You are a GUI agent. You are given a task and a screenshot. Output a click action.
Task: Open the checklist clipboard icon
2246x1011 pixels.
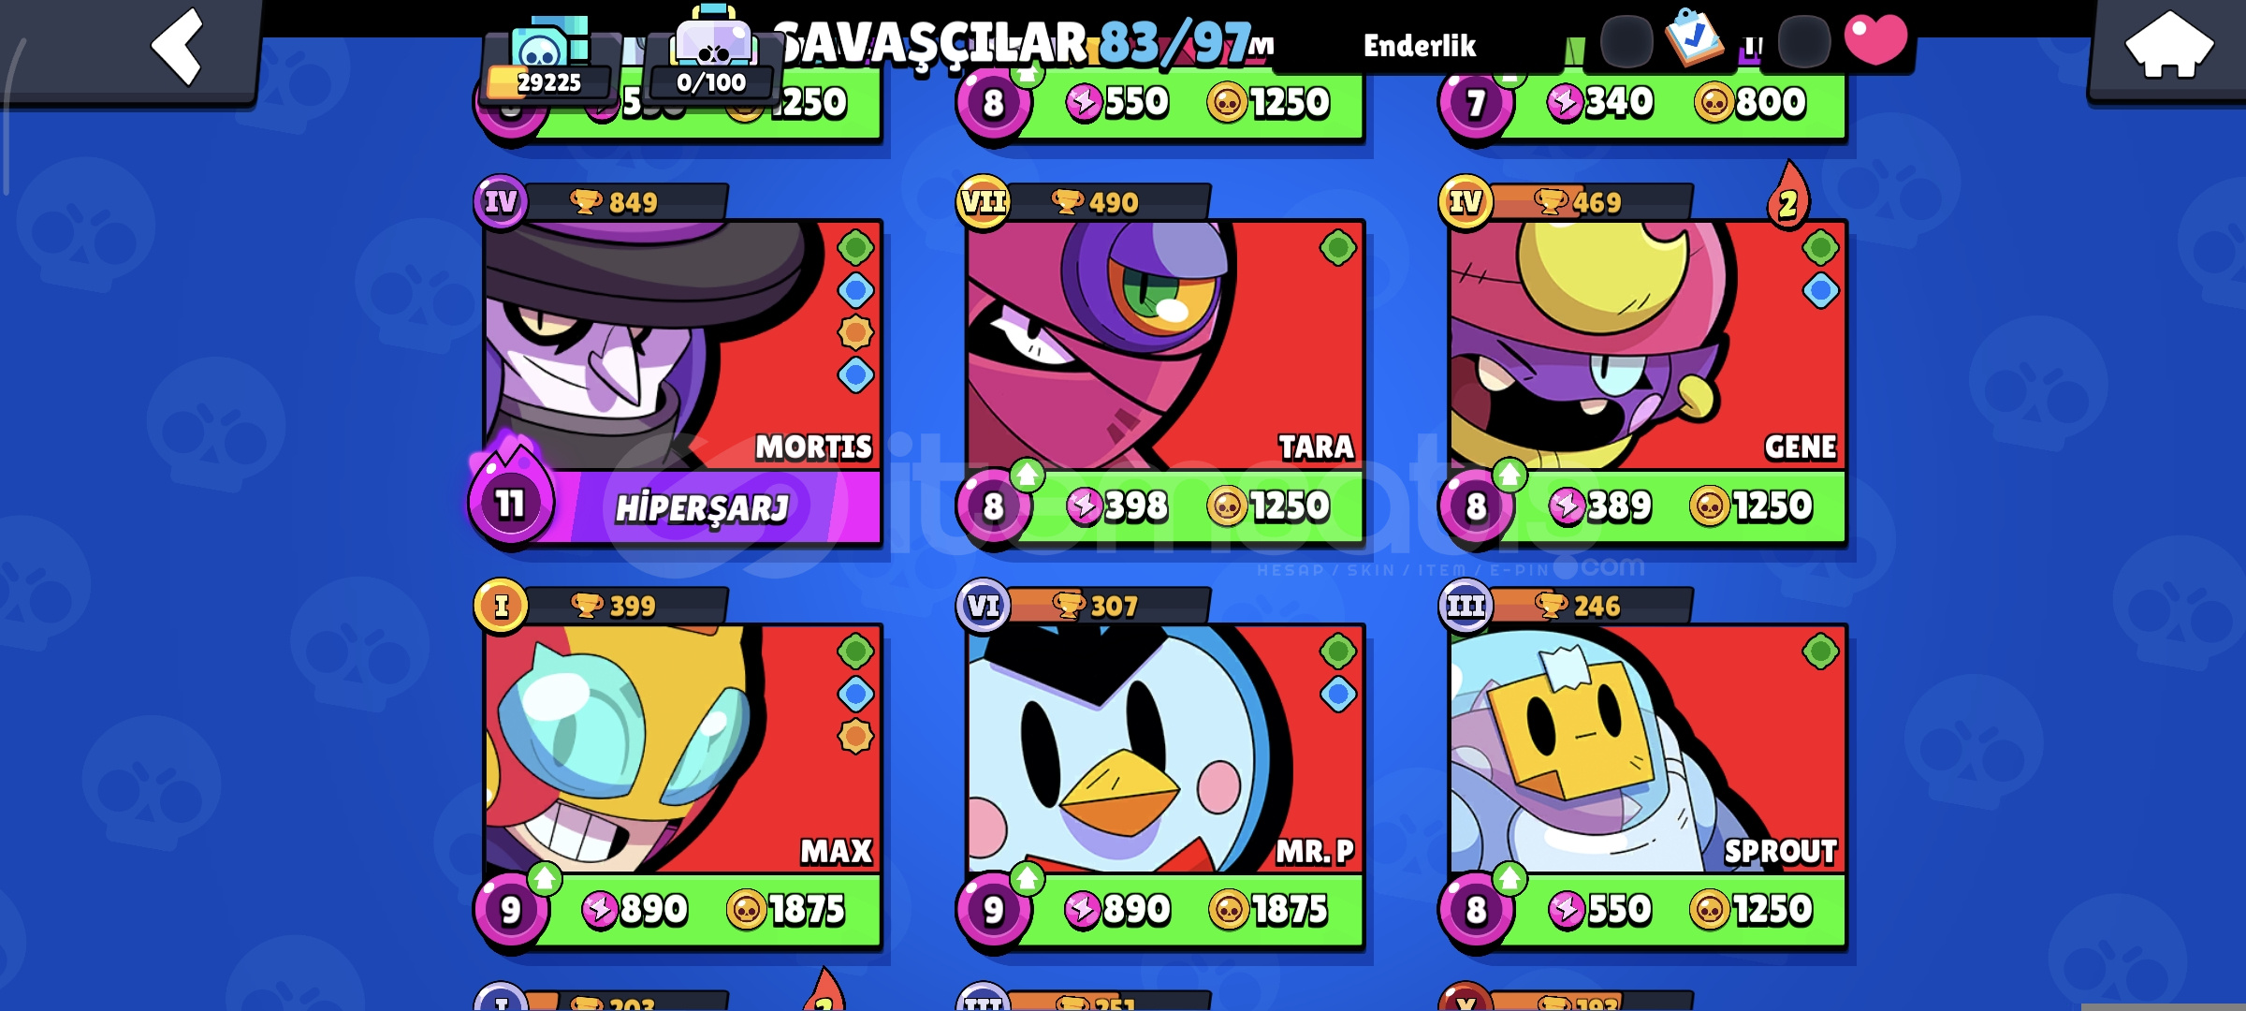[1695, 37]
